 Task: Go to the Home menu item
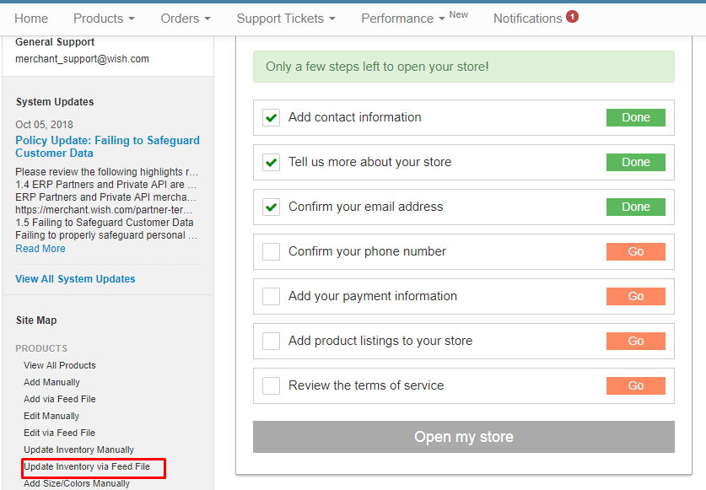(x=31, y=19)
